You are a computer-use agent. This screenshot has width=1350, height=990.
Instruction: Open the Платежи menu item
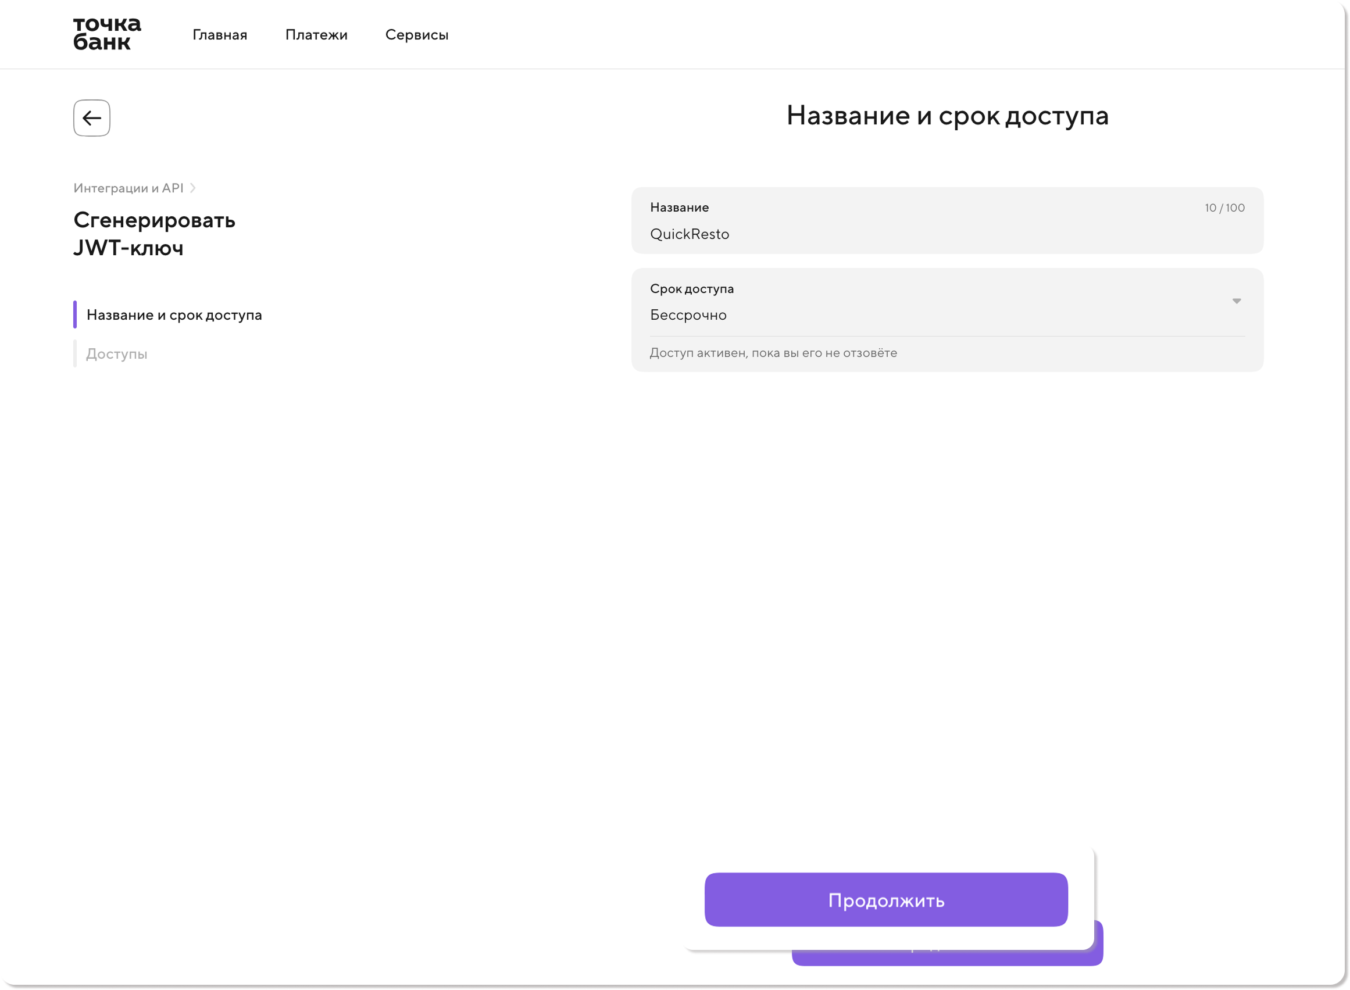[x=316, y=35]
